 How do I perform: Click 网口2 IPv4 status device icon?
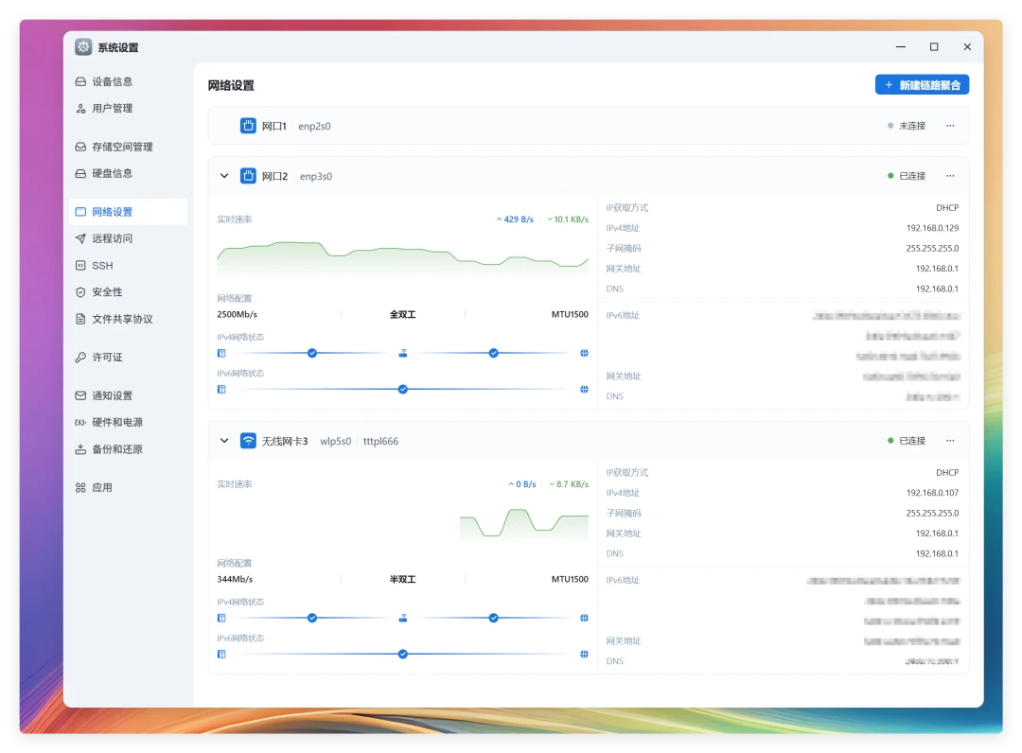click(221, 353)
